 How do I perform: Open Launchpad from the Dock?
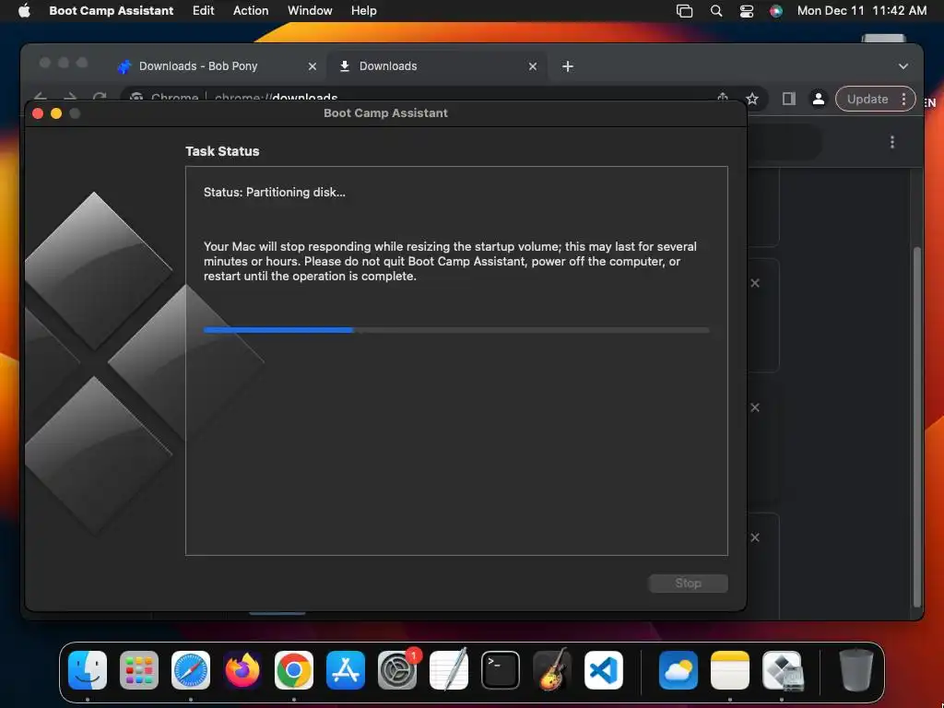(x=139, y=670)
